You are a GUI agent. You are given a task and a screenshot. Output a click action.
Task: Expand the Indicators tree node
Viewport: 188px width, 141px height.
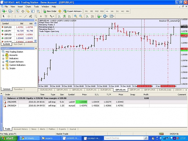pyautogui.click(x=3, y=59)
